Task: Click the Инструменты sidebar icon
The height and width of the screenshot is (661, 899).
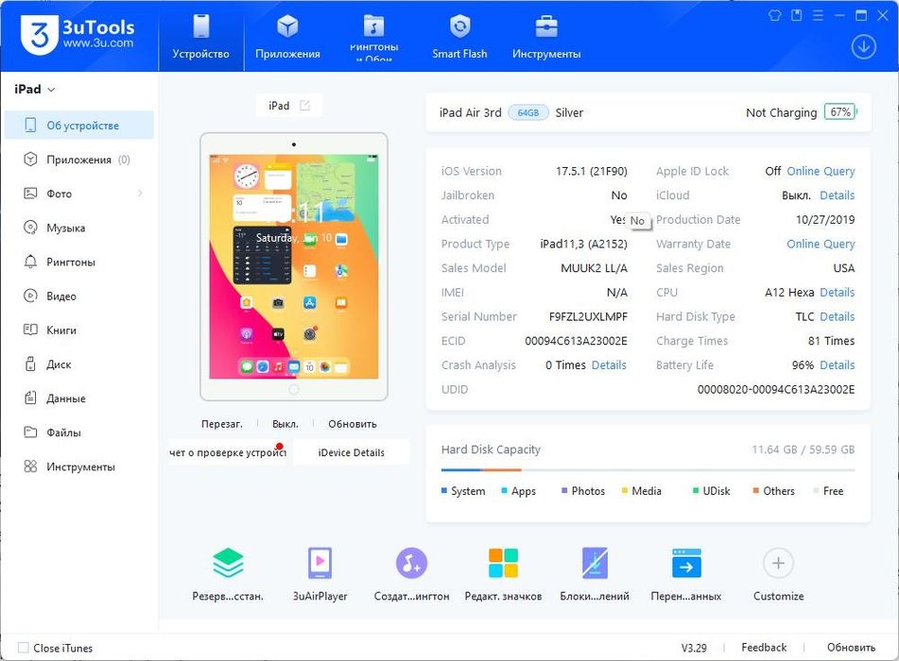Action: 30,466
